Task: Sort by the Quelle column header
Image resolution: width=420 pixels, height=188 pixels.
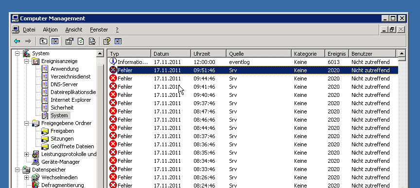Action: pyautogui.click(x=259, y=54)
